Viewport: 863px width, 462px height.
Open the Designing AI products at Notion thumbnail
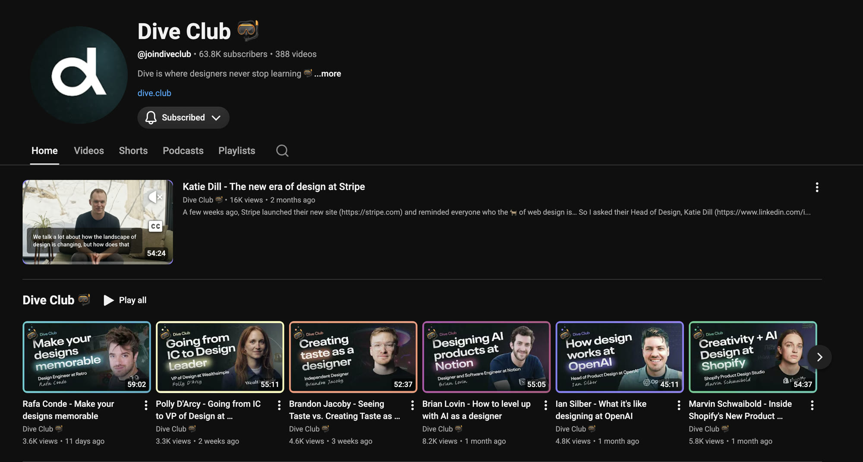point(486,357)
